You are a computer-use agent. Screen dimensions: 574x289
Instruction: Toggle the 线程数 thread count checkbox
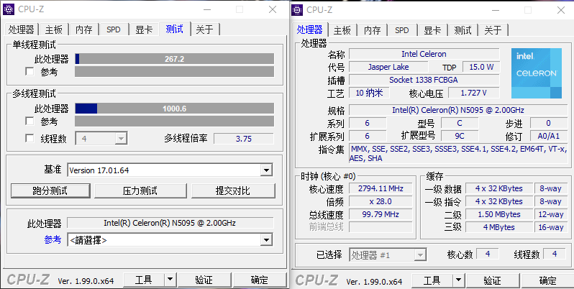pos(29,138)
